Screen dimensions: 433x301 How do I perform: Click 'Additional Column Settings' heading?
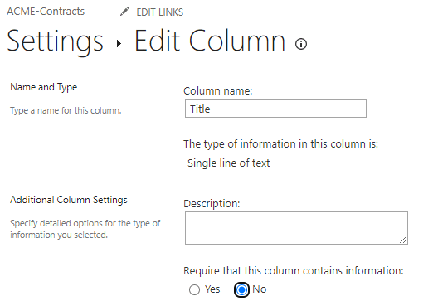[69, 200]
